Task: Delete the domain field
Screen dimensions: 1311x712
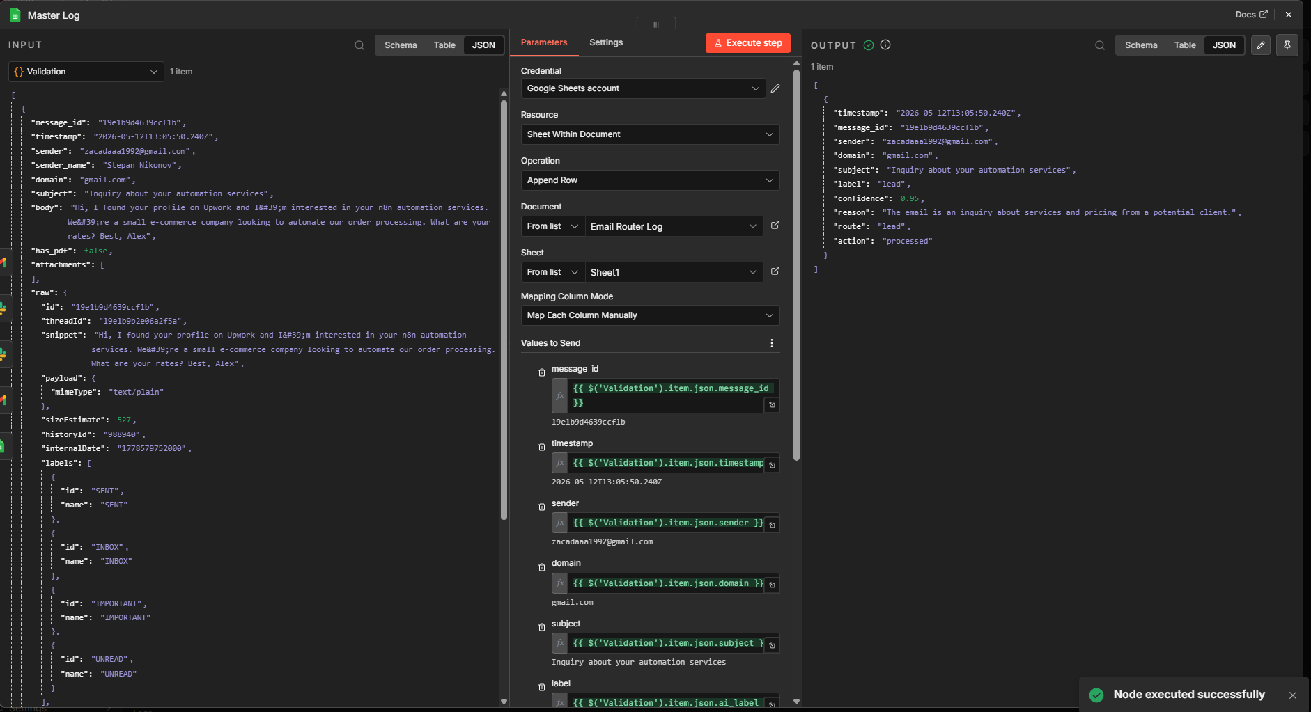Action: coord(542,567)
